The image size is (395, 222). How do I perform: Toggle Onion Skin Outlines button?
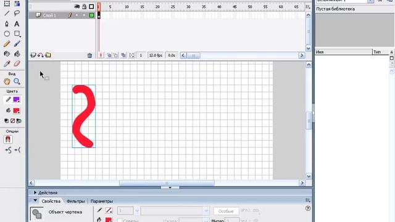pos(115,55)
